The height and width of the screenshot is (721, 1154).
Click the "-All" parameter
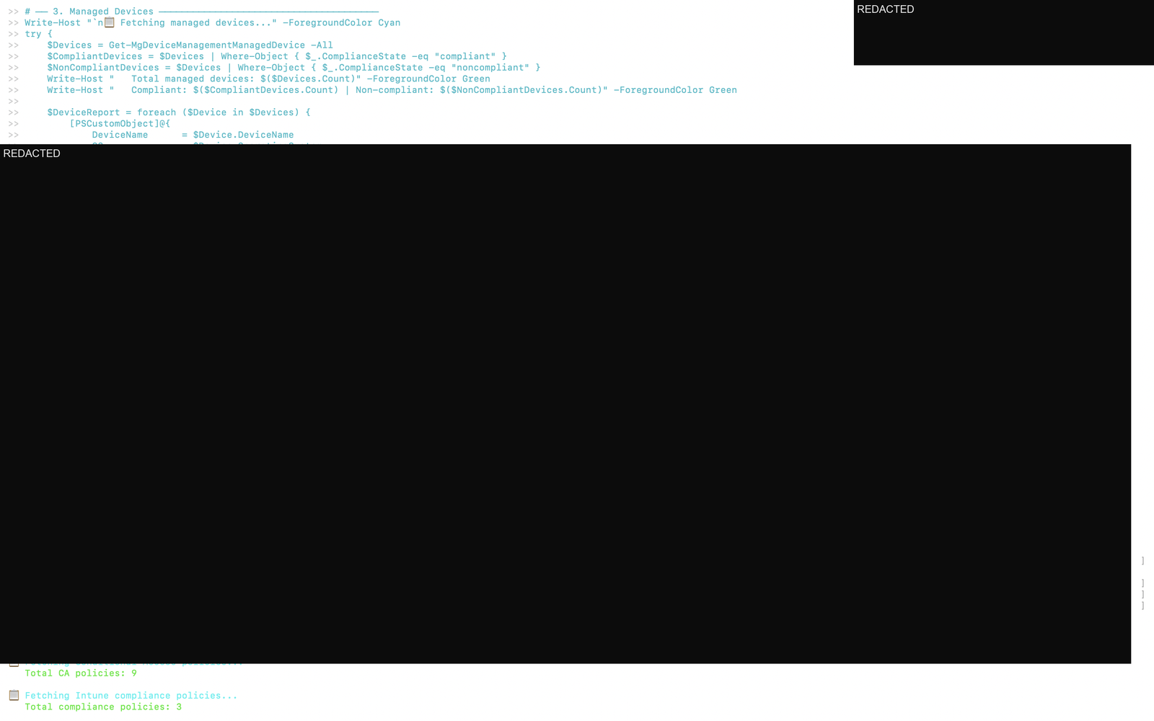[x=322, y=45]
